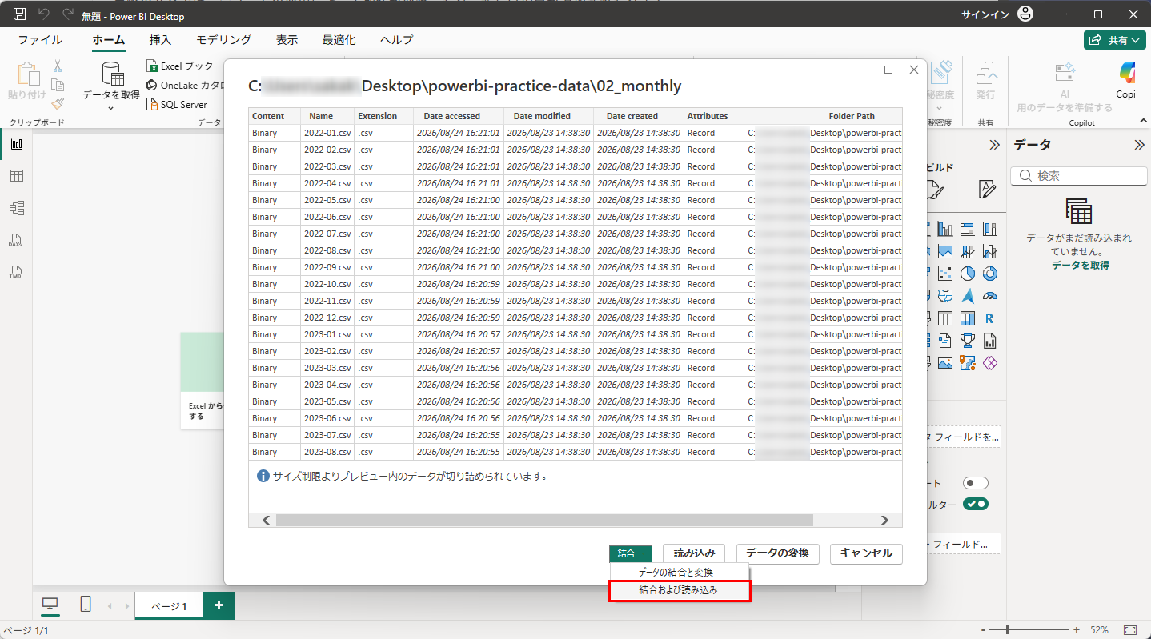
Task: Switch to the 最適化 ribbon tab
Action: click(339, 40)
